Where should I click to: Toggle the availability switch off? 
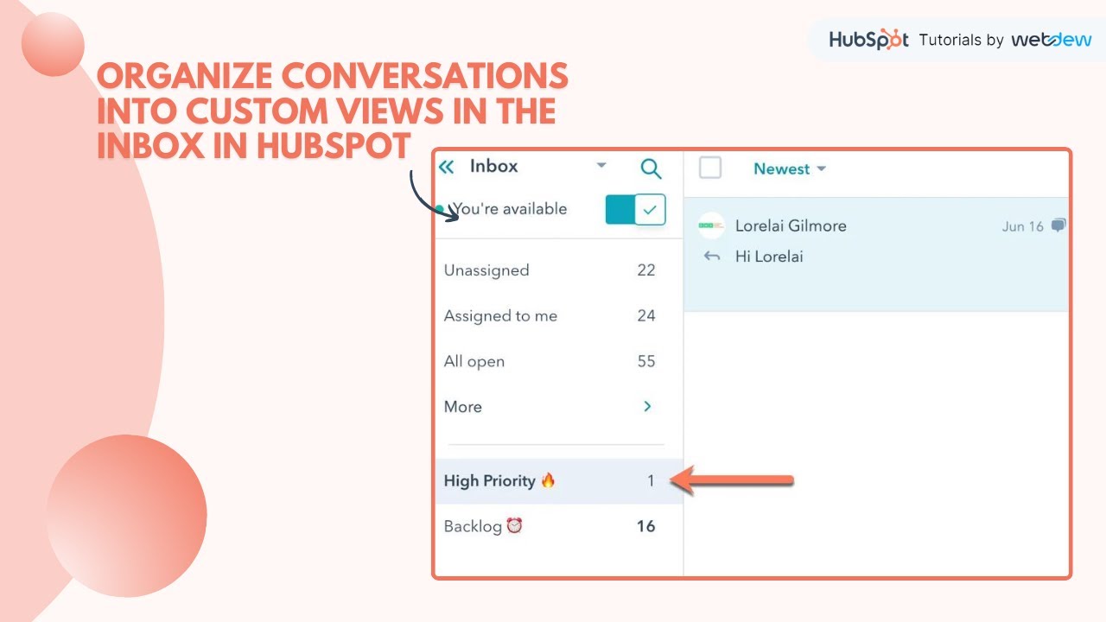(635, 209)
